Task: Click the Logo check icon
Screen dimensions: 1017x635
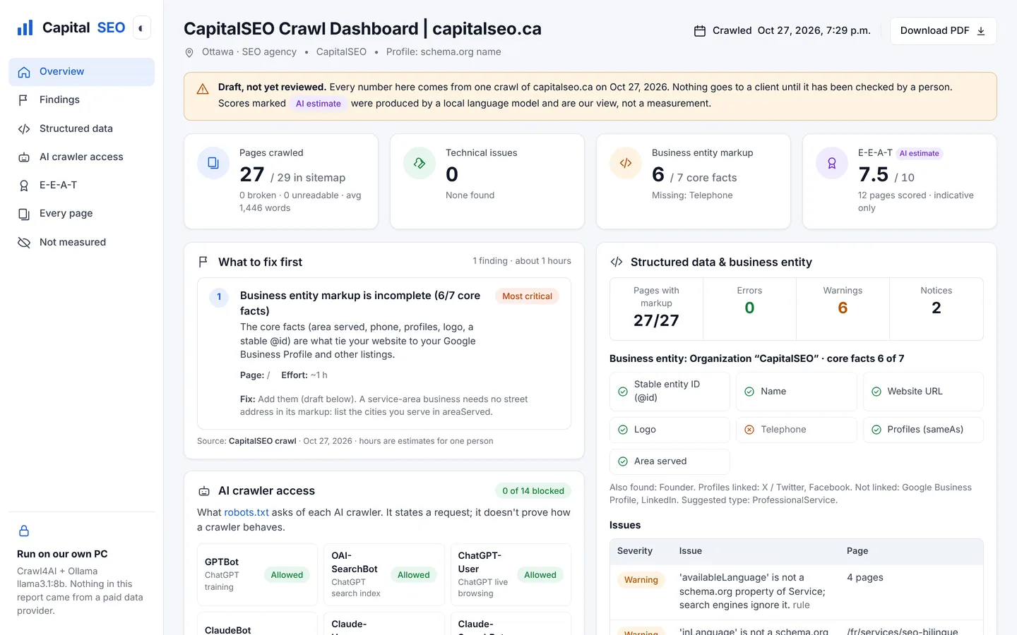Action: [x=623, y=430]
